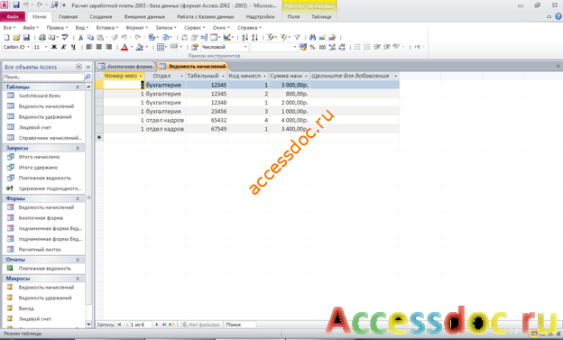Click the search magnifier in navigation pane

pos(88,77)
